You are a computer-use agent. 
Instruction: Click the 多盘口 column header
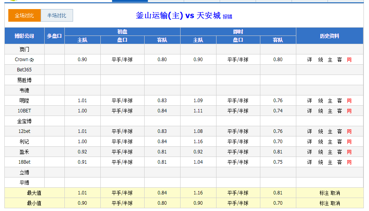point(55,36)
